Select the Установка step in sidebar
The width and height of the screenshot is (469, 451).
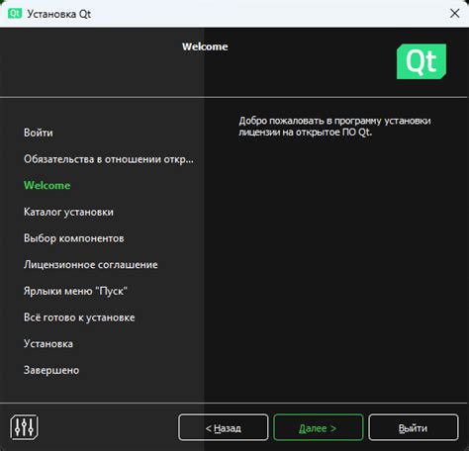point(48,344)
